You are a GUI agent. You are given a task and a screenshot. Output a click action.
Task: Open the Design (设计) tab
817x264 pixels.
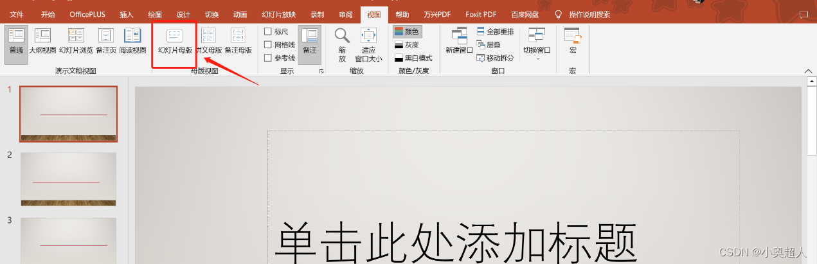tap(183, 14)
